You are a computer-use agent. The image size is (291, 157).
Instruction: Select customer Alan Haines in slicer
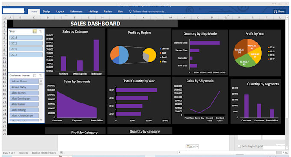24,104
